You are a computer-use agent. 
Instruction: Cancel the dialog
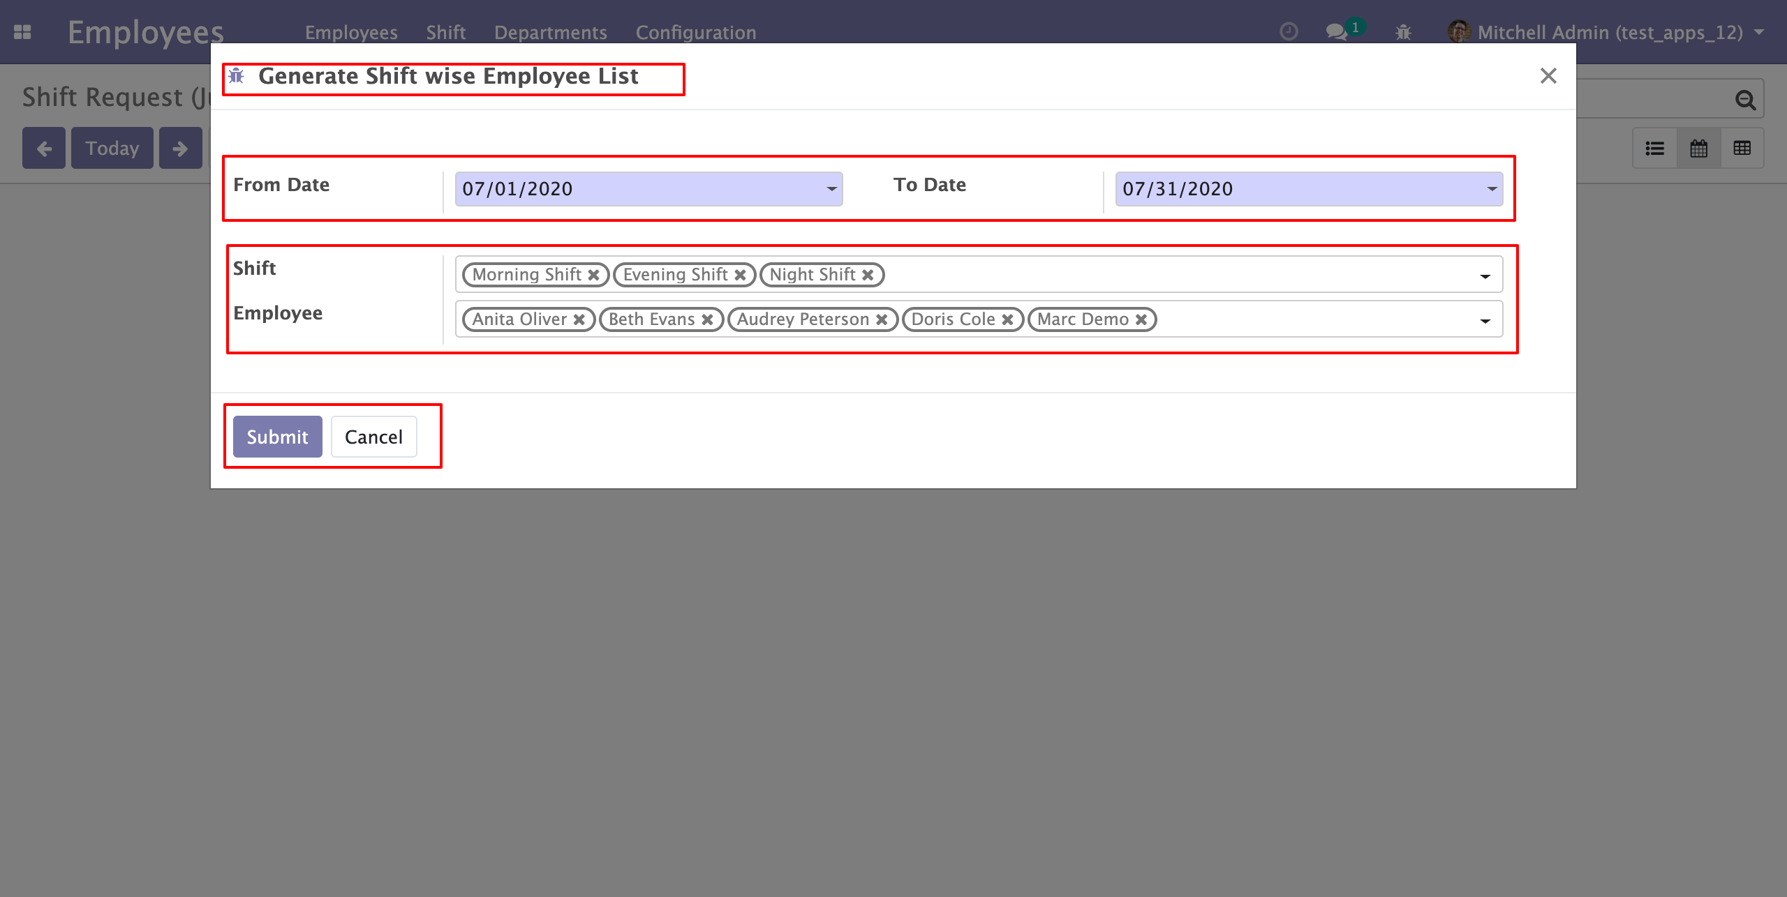pyautogui.click(x=374, y=437)
